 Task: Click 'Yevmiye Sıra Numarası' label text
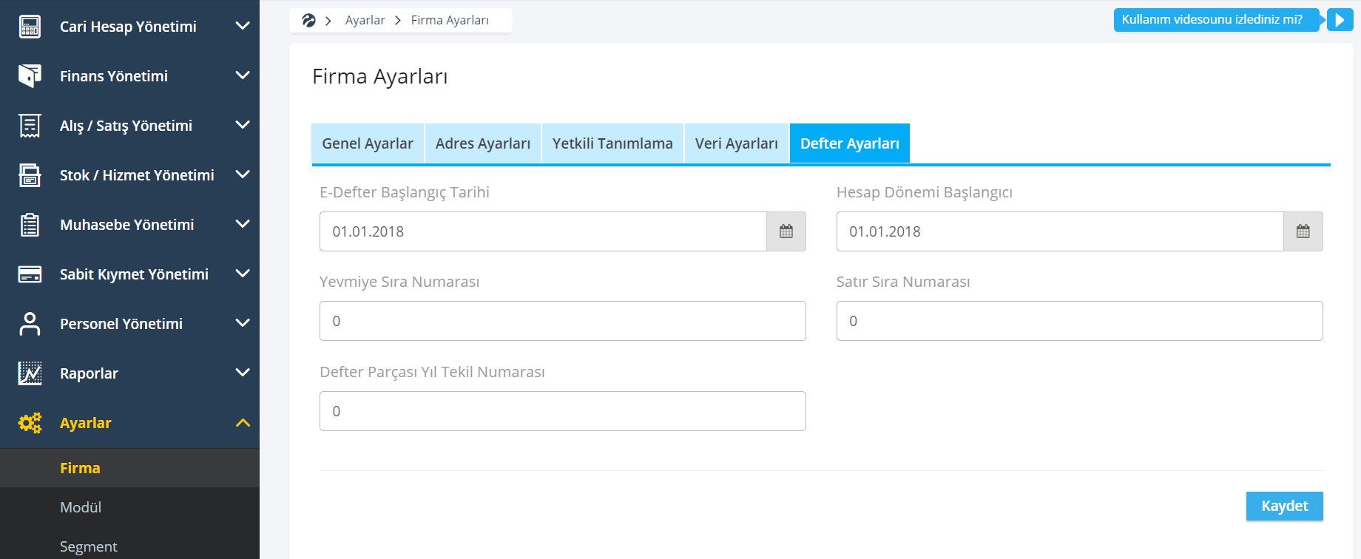[x=399, y=282]
